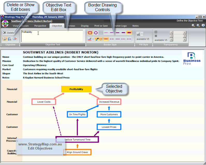
Task: Select the solid border line style
Action: coord(106,39)
